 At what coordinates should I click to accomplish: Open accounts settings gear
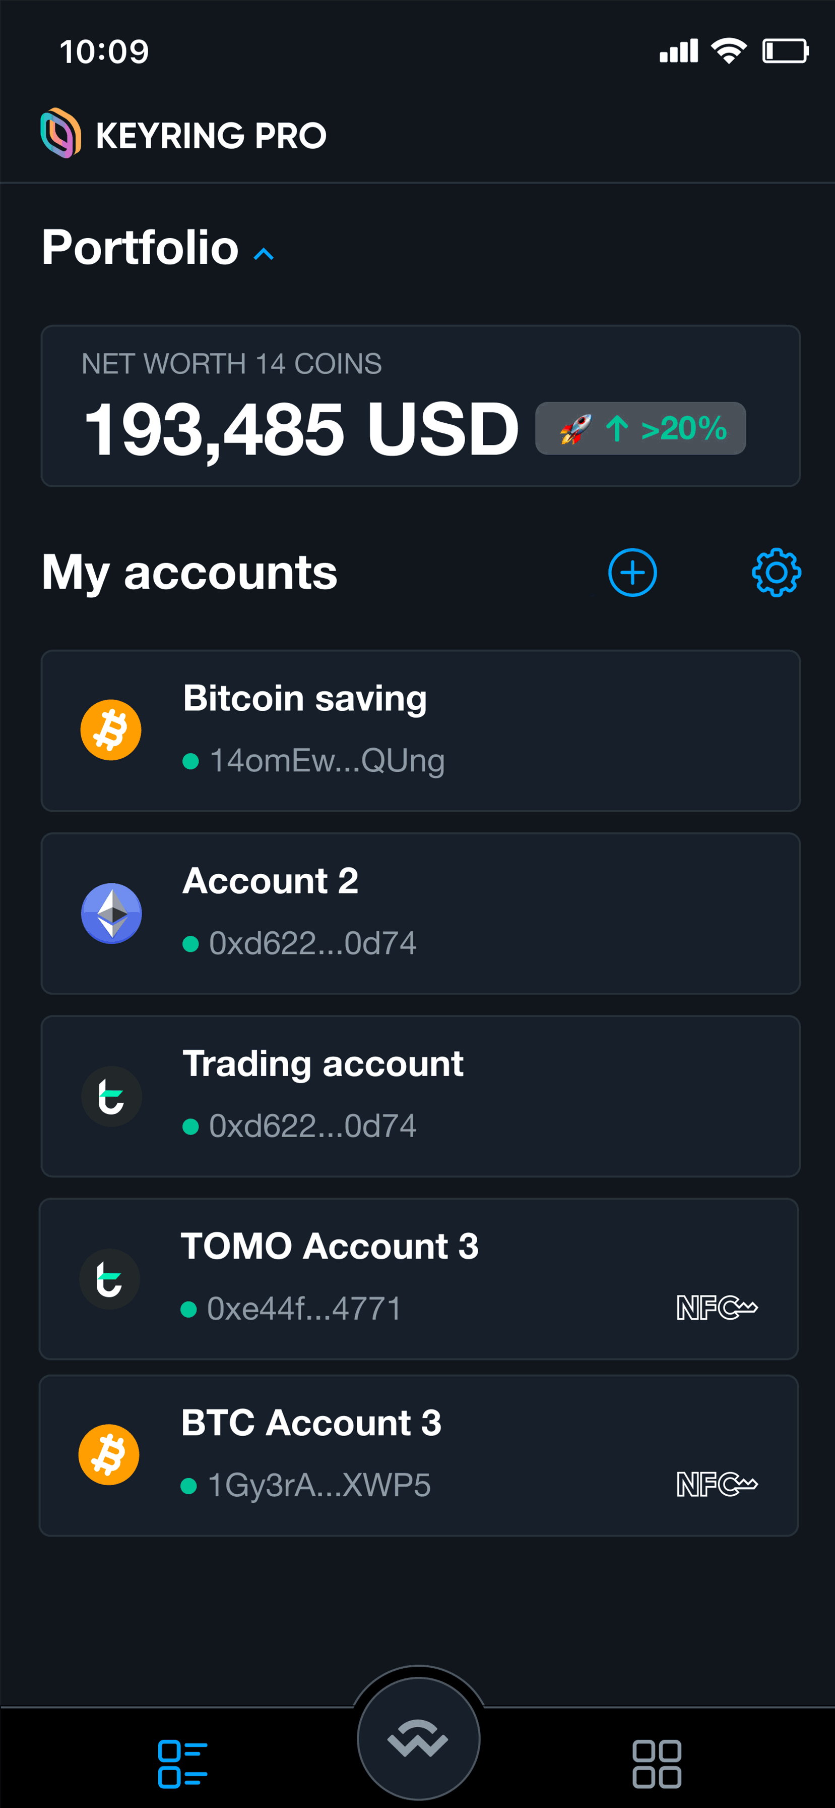click(776, 572)
